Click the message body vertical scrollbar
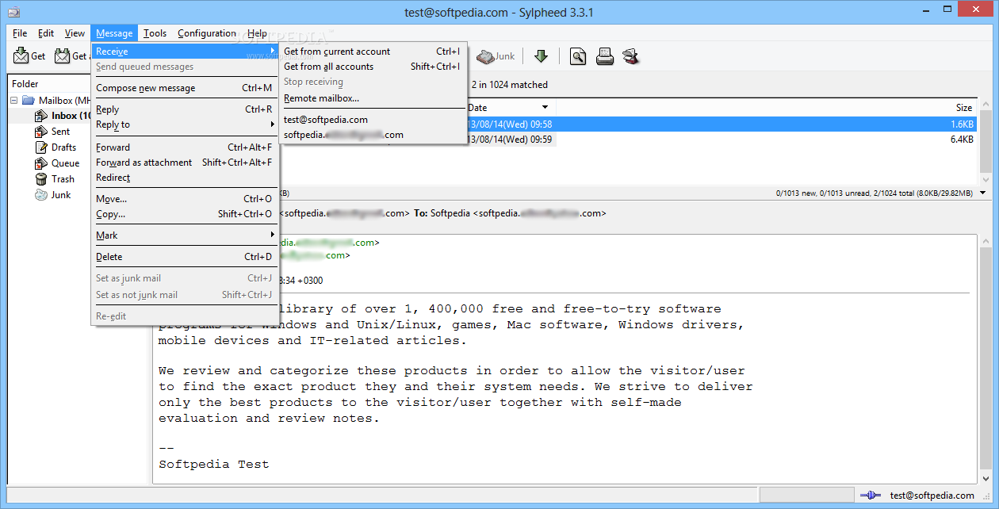This screenshot has height=509, width=999. (986, 358)
